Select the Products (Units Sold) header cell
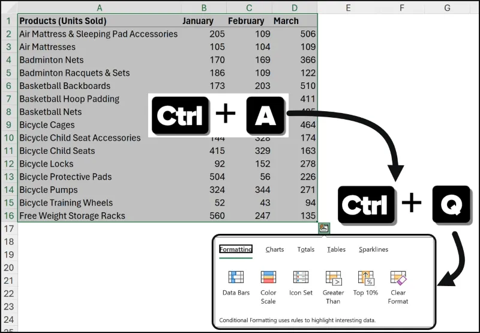The image size is (480, 333). pos(63,21)
